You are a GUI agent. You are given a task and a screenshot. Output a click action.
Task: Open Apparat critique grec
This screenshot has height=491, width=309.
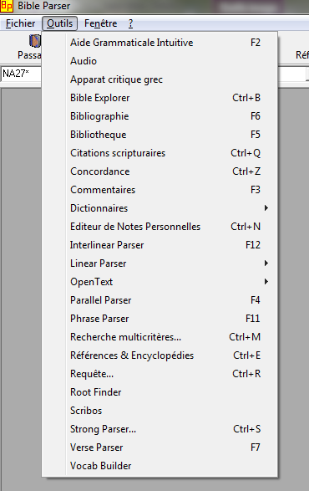(160, 79)
